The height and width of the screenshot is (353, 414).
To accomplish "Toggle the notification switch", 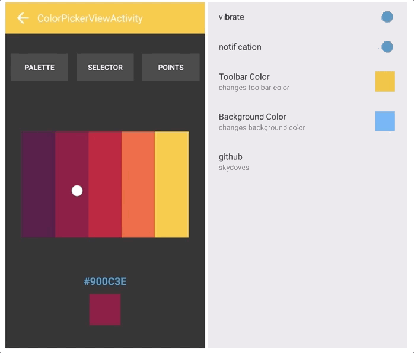I will point(387,47).
